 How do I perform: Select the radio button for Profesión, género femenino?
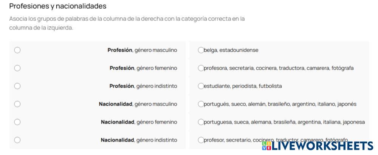pyautogui.click(x=17, y=68)
